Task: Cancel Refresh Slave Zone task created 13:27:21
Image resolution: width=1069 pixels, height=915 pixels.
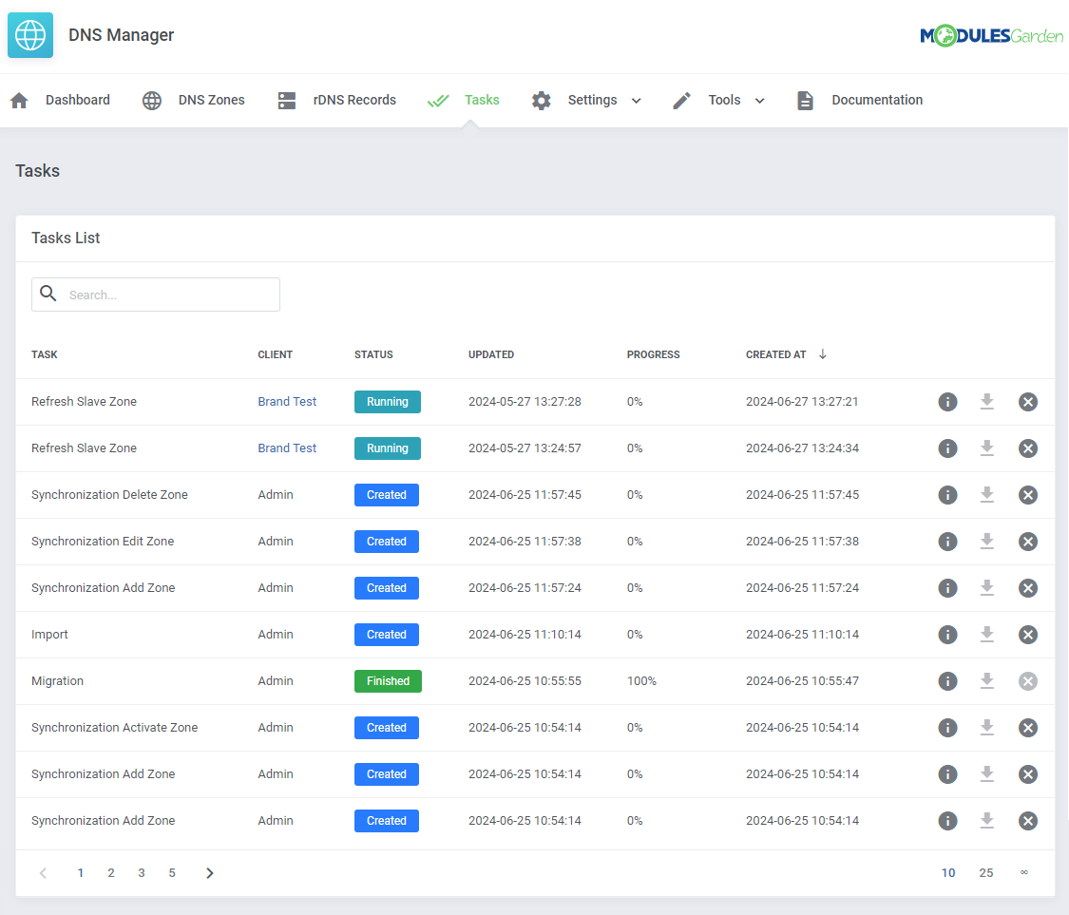Action: (1028, 402)
